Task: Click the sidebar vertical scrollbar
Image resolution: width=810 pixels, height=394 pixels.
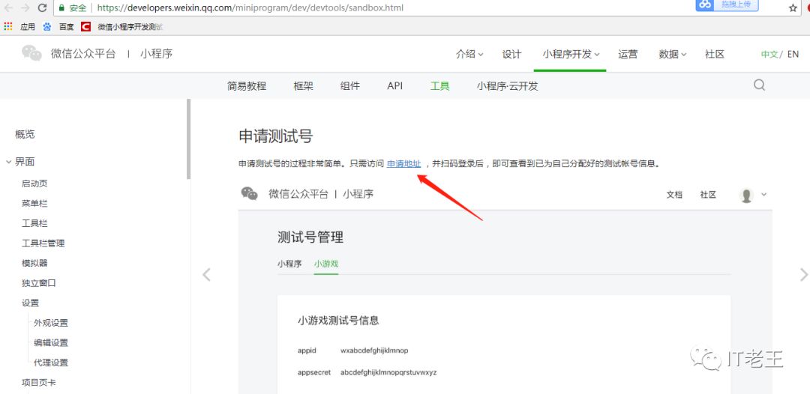Action: [188, 139]
